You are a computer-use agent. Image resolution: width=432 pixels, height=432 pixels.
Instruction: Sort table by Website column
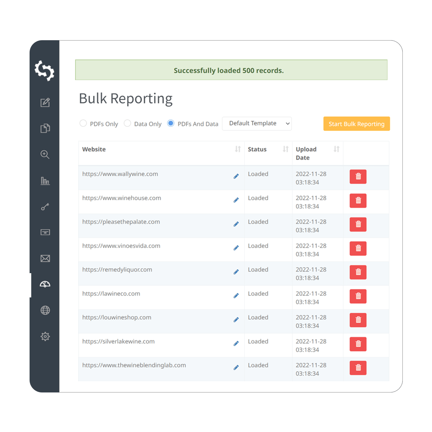[x=238, y=149]
